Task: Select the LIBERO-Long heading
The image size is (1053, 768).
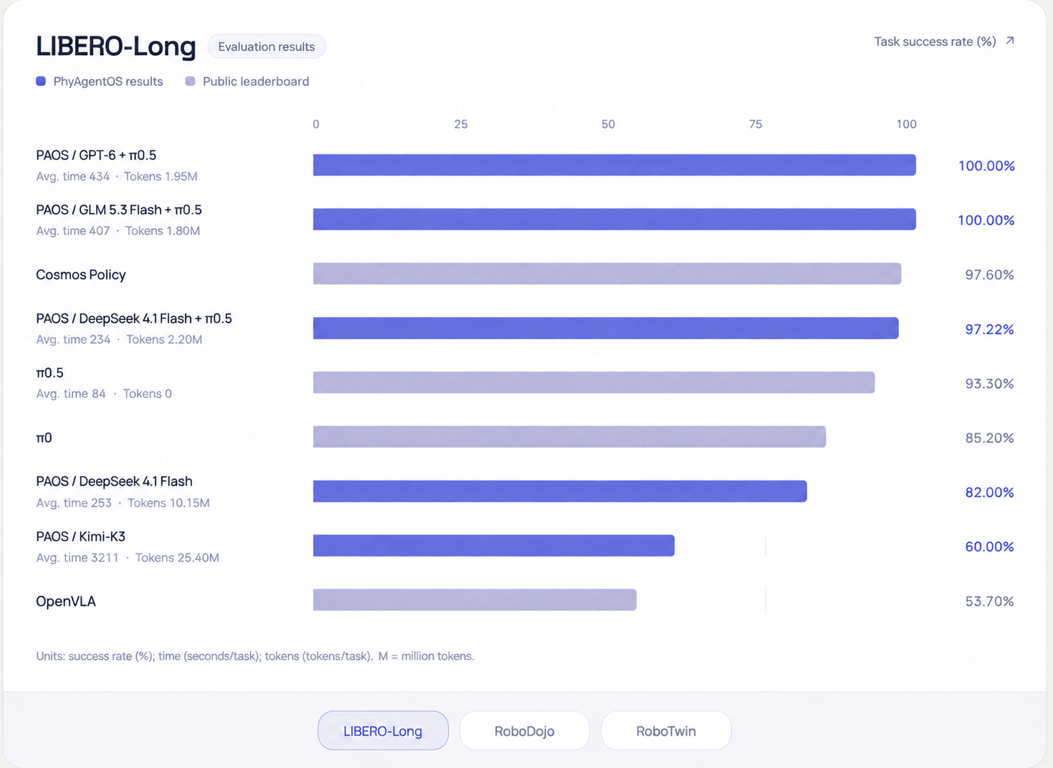Action: point(116,47)
